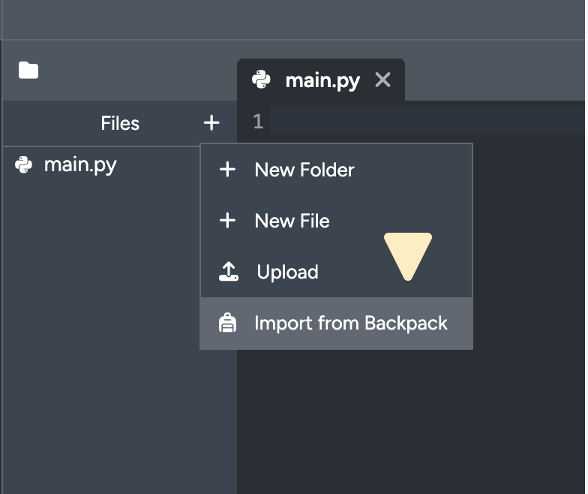Screen dimensions: 588x494
Task: Pick the Upload option in the menu
Action: coord(287,272)
